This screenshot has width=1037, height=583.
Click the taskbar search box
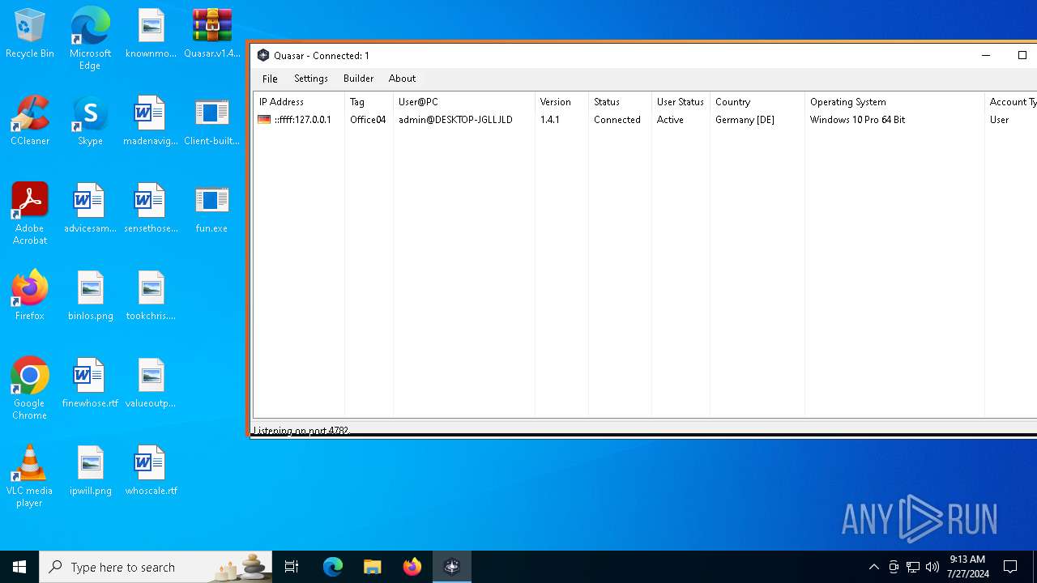[156, 567]
